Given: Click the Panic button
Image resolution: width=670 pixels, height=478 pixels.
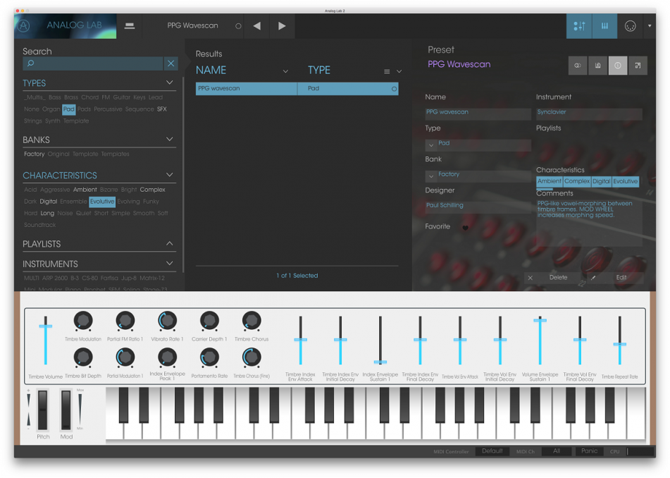Looking at the screenshot, I should [589, 451].
